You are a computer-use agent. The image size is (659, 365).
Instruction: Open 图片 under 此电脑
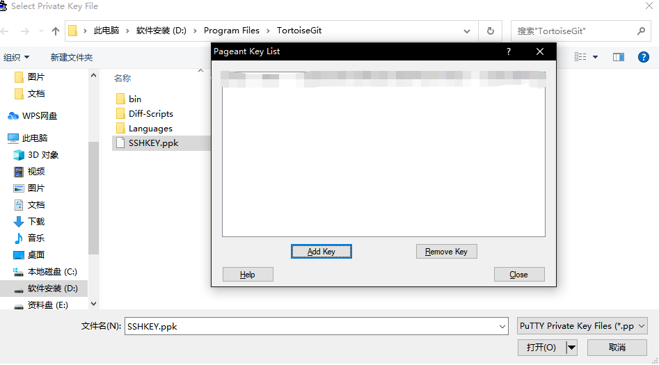pyautogui.click(x=29, y=188)
